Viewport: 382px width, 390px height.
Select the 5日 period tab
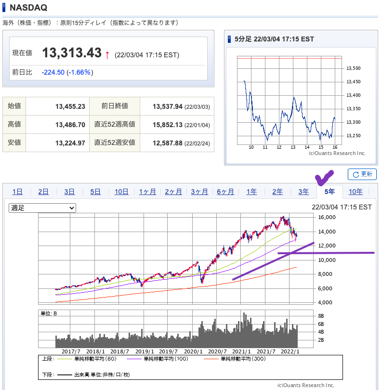pos(95,192)
